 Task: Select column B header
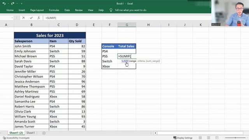tap(32, 25)
